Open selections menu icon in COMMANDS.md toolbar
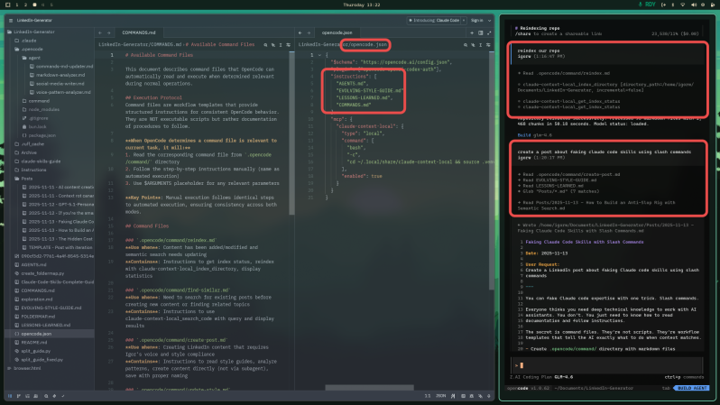 coord(281,45)
